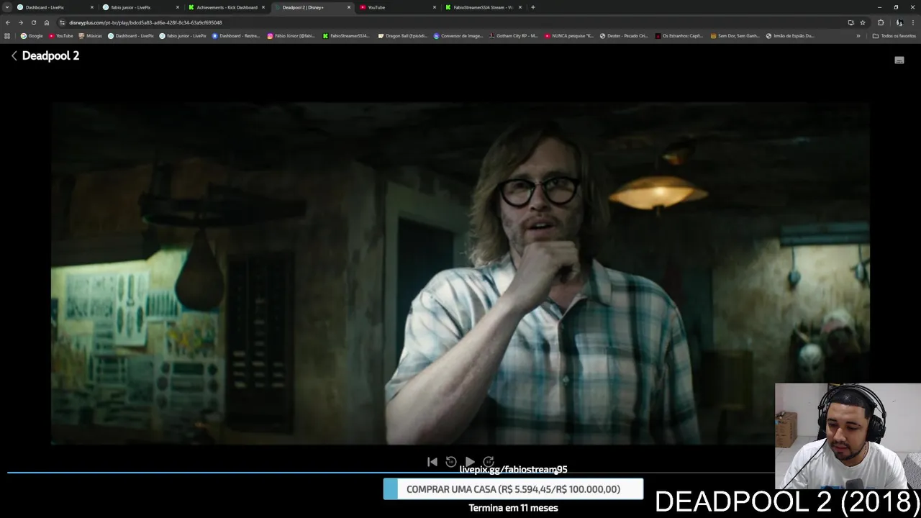The width and height of the screenshot is (921, 518).
Task: Open the FabioStreamerSSJ4 Kick bookmark
Action: point(346,36)
